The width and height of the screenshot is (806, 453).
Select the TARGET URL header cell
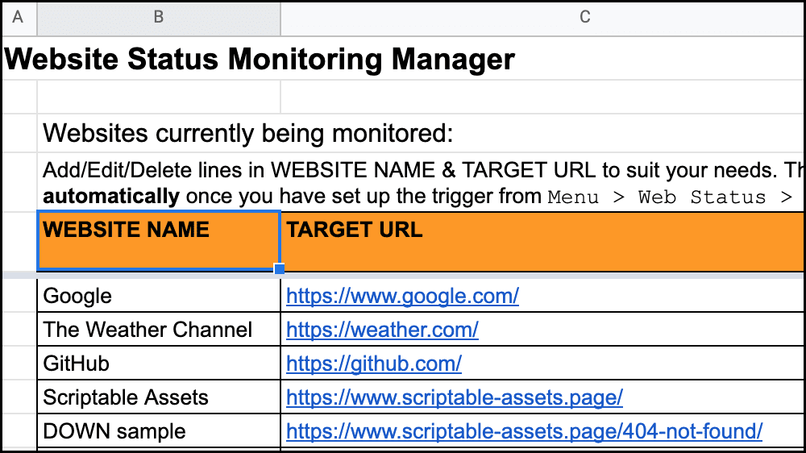(542, 242)
